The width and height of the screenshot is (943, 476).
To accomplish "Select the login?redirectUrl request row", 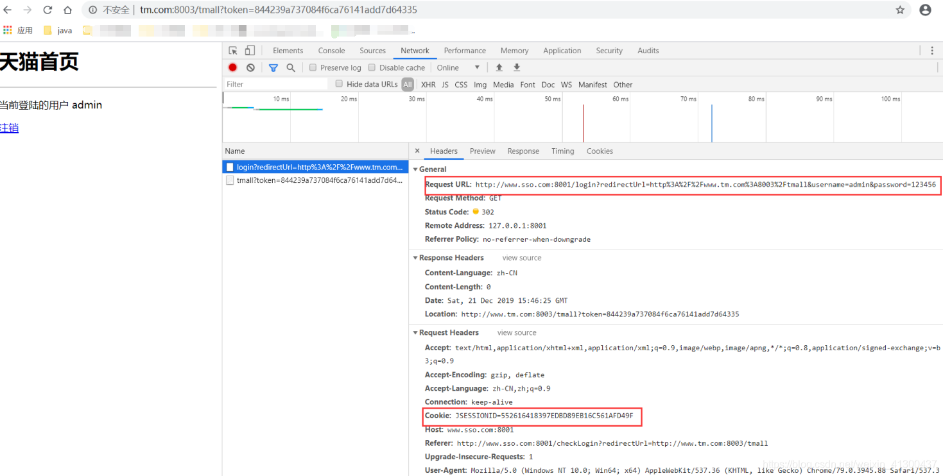I will (315, 167).
